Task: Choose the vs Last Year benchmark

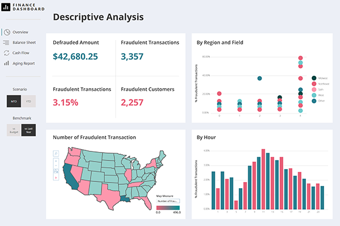Action: (x=28, y=130)
